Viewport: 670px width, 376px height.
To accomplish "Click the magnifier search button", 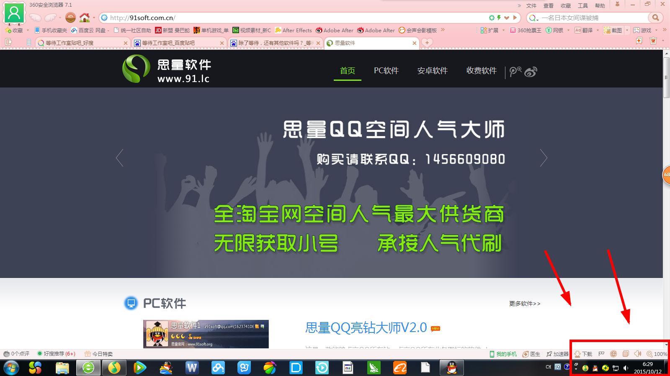I will pyautogui.click(x=655, y=18).
